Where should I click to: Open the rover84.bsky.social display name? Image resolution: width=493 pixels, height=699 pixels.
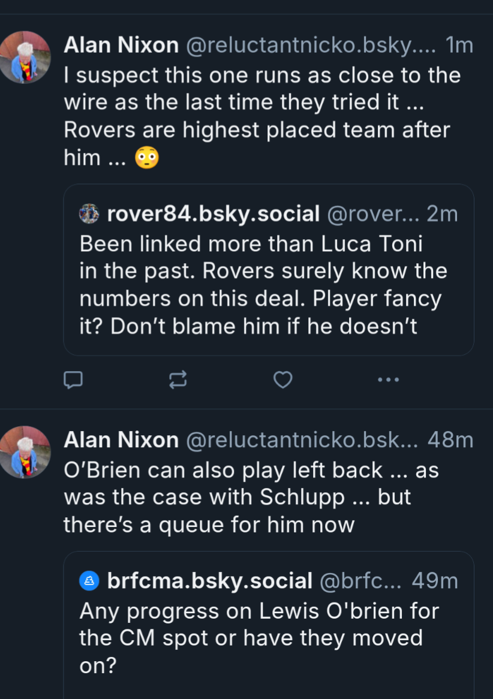coord(213,214)
